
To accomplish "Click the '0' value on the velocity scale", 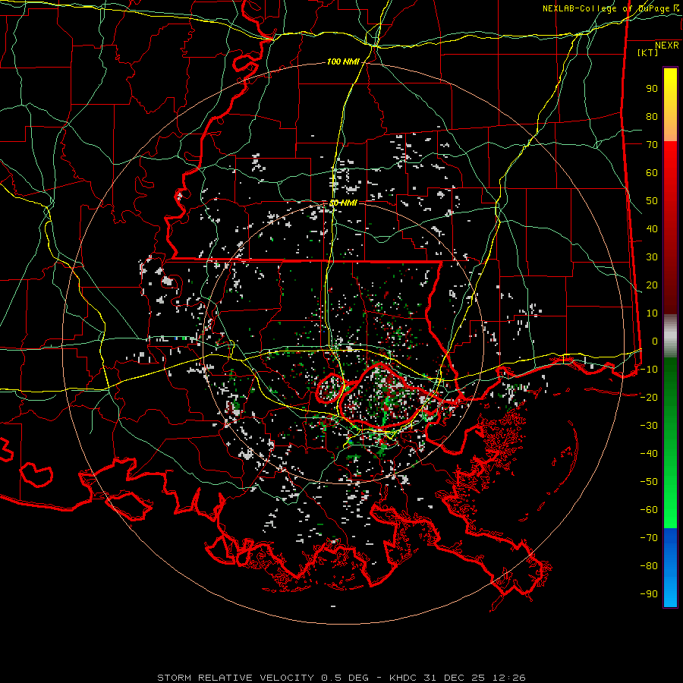I will (x=655, y=341).
